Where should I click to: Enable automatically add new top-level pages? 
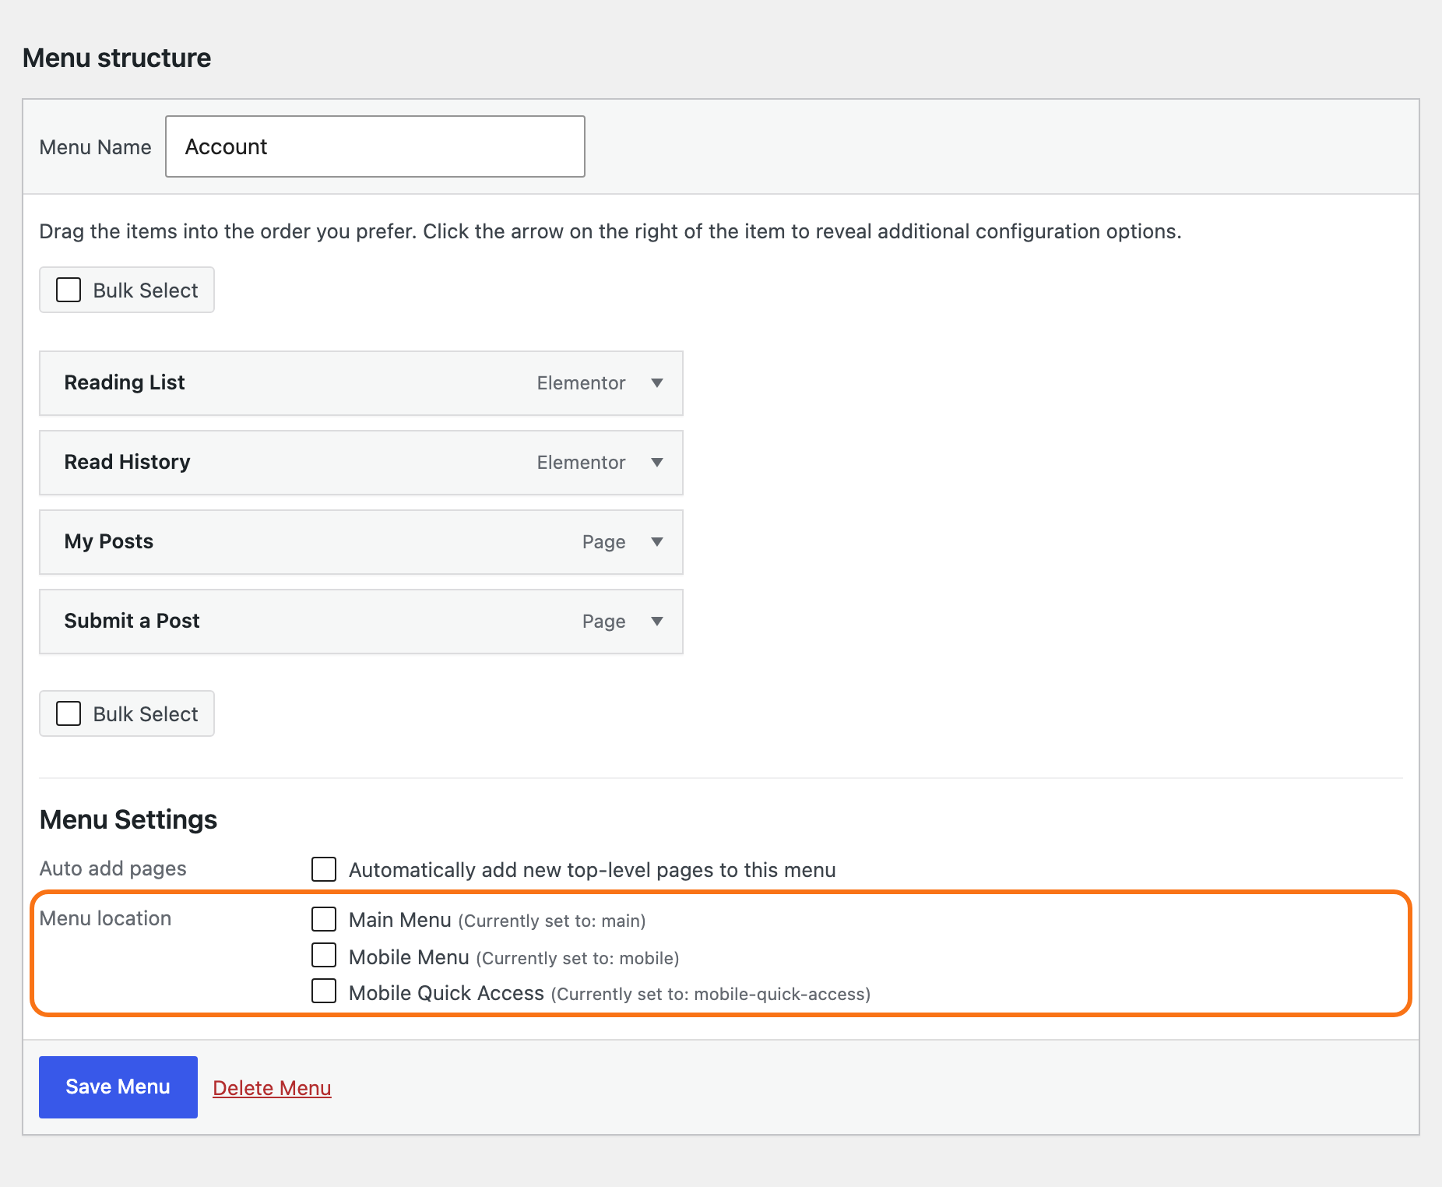coord(324,869)
